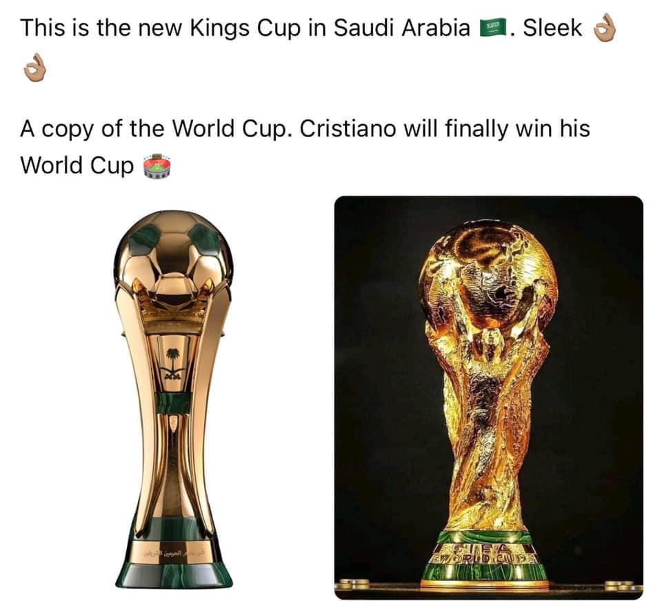Open the Kings Cup trophy image

click(x=174, y=399)
